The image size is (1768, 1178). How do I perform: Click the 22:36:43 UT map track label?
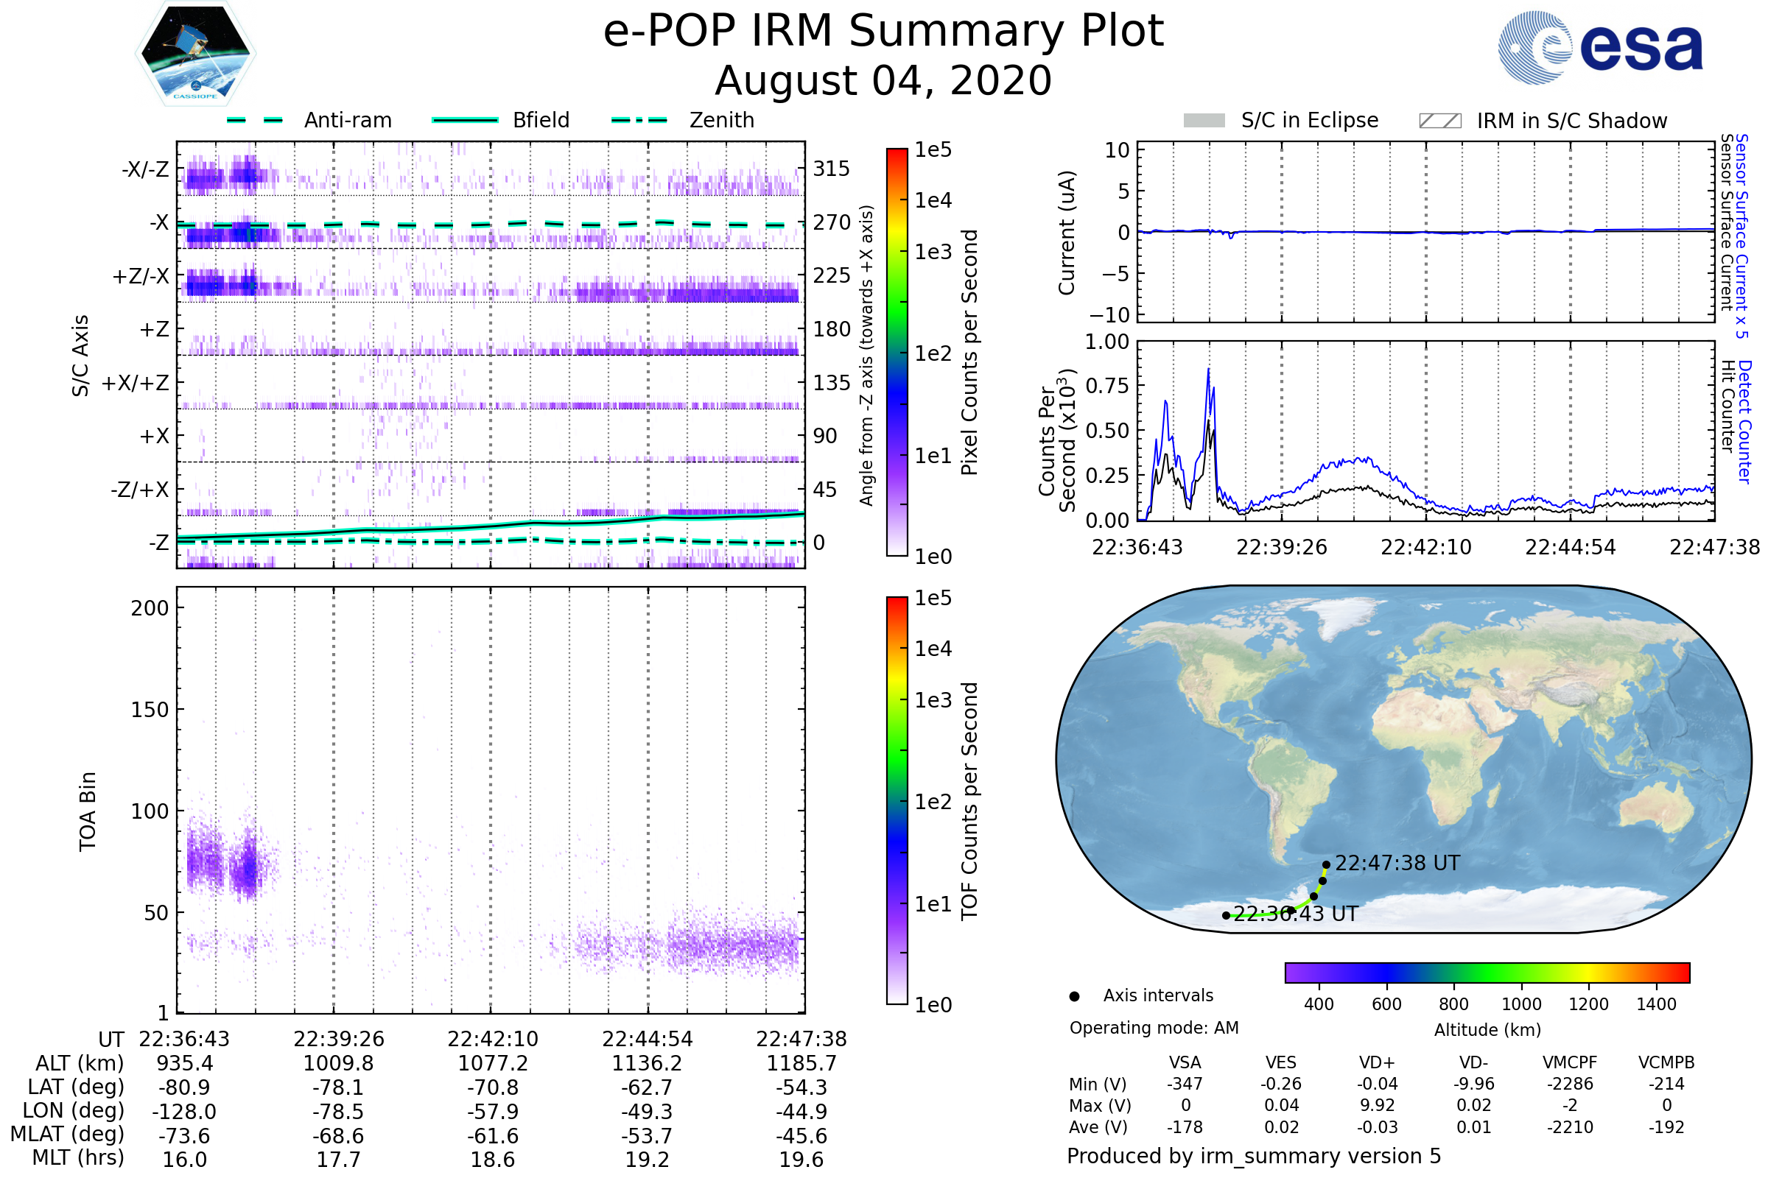pos(1296,914)
